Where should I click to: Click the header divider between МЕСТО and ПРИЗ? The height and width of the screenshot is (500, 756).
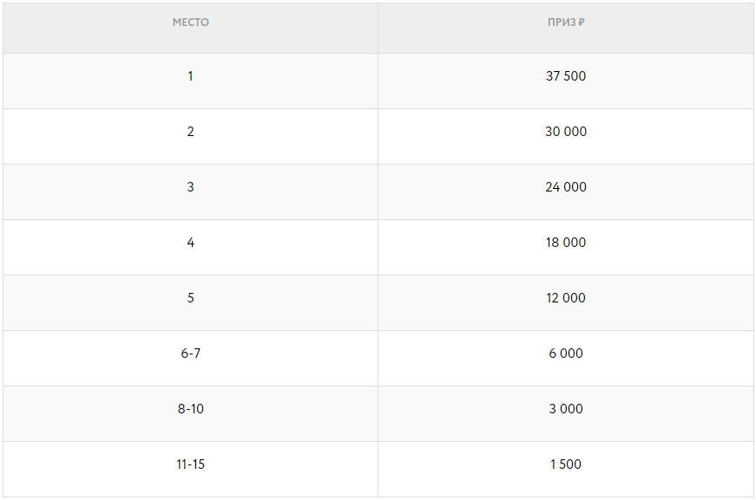click(378, 28)
